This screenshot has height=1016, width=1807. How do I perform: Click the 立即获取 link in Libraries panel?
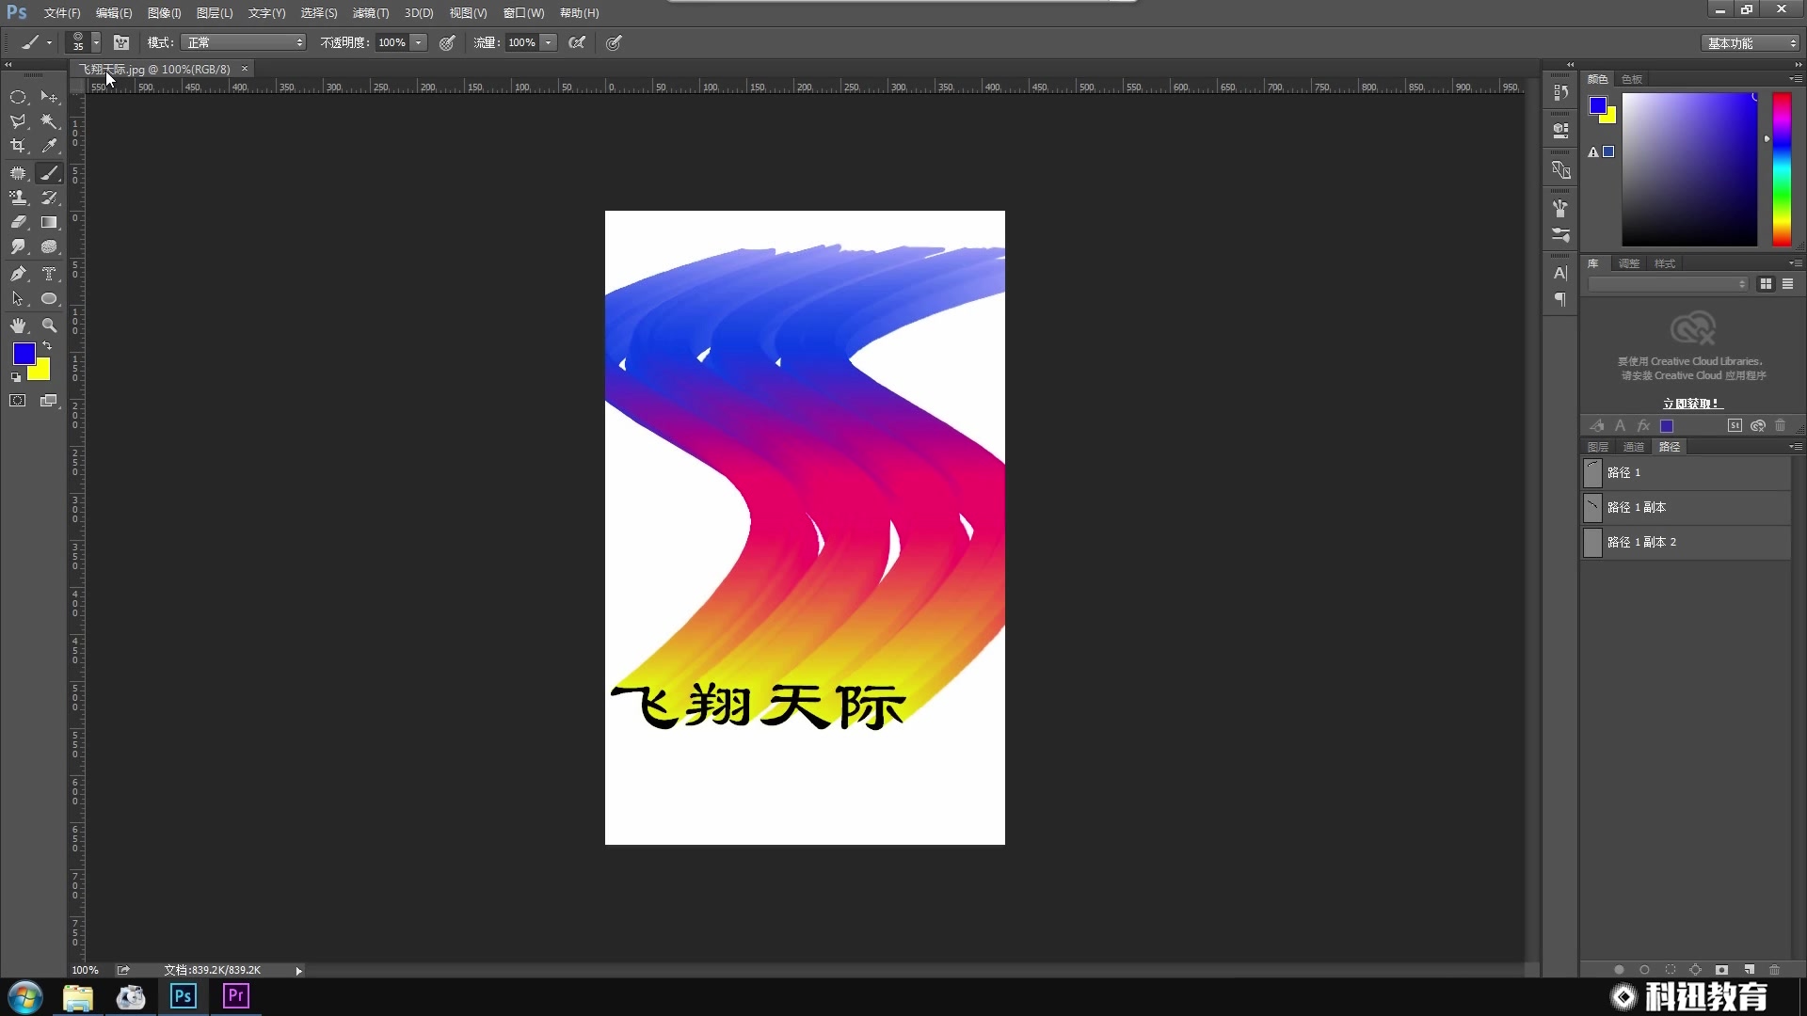coord(1691,403)
